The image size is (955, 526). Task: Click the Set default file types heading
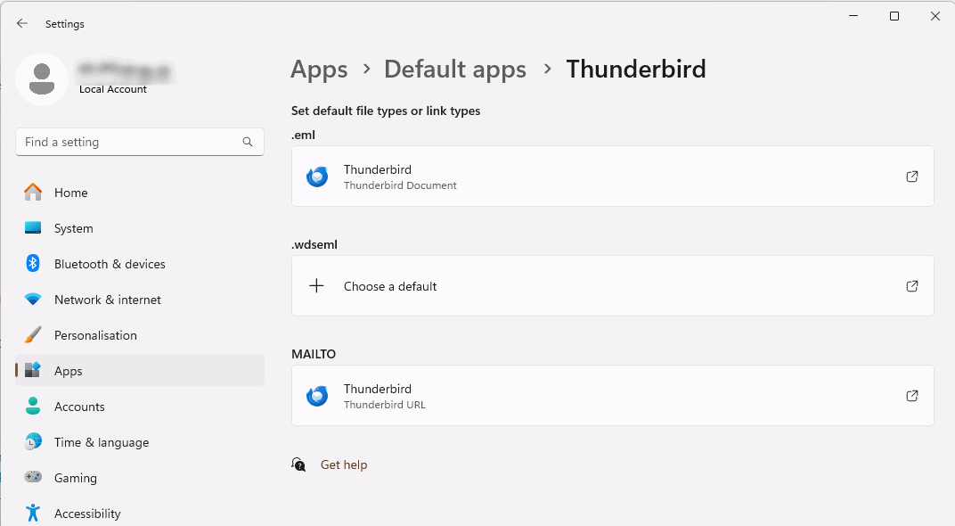[386, 111]
